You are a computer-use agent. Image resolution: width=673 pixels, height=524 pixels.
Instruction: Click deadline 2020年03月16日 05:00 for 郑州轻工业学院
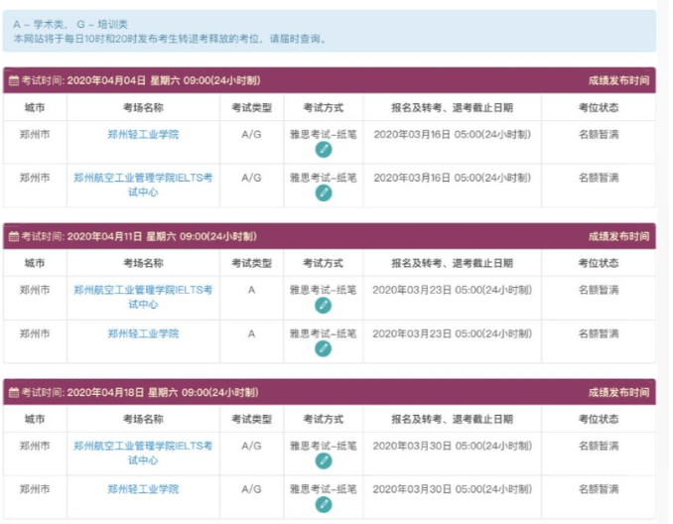pos(453,134)
